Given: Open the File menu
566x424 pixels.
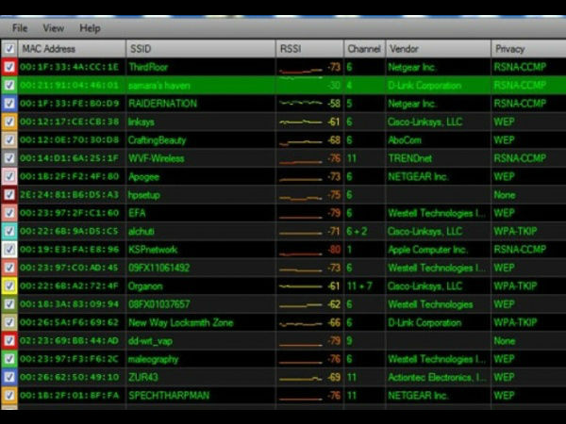Looking at the screenshot, I should pos(20,28).
